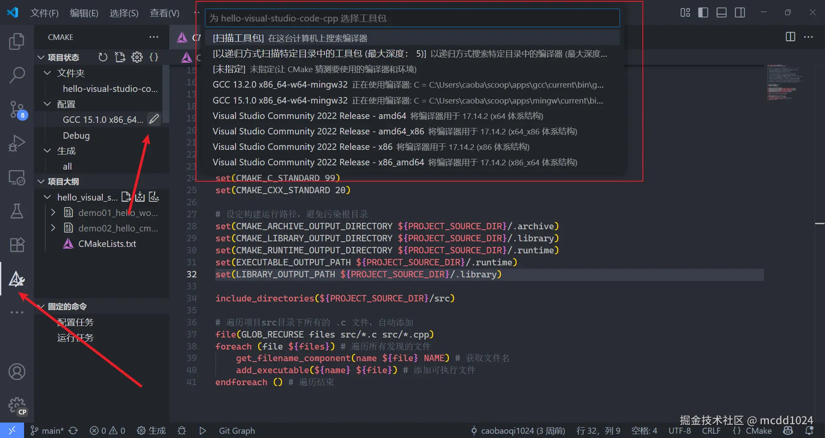Show additional views ellipsis in activity bar

click(17, 312)
